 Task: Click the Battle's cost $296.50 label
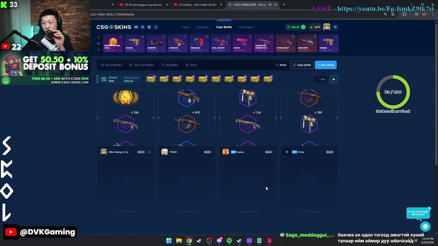[131, 79]
